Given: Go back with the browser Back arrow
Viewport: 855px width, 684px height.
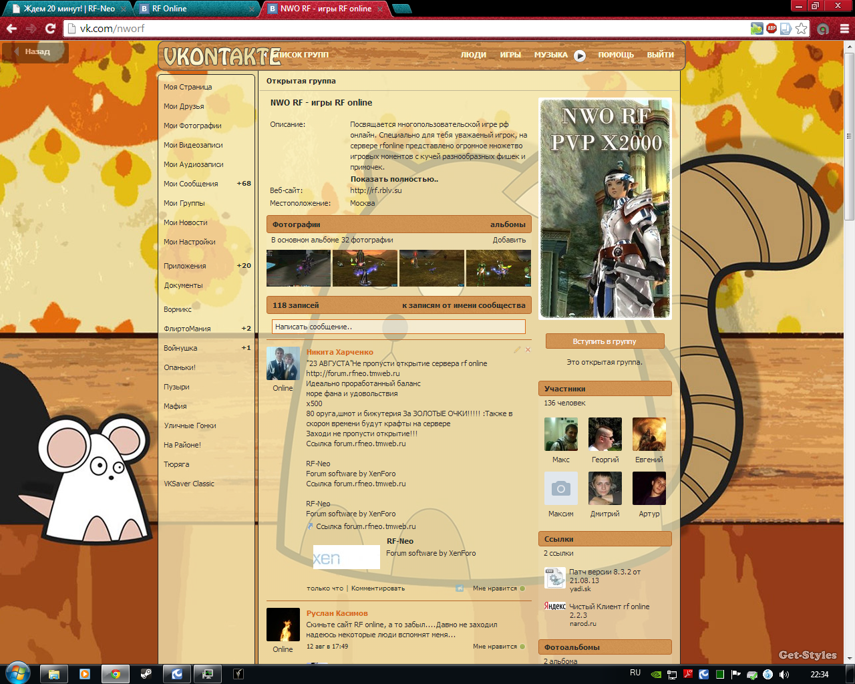Looking at the screenshot, I should [x=11, y=28].
